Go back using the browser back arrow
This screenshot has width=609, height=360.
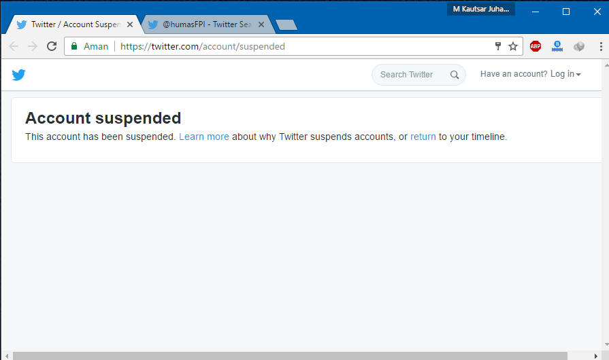14,46
